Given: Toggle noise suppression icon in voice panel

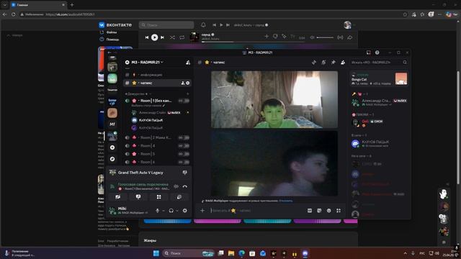Looking at the screenshot, I should point(176,186).
